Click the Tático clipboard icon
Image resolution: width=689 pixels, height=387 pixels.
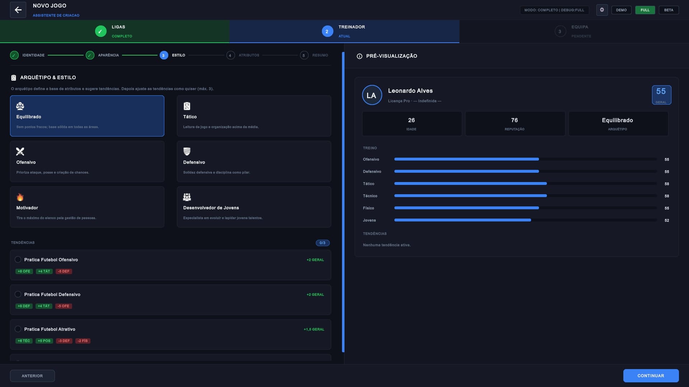point(187,106)
